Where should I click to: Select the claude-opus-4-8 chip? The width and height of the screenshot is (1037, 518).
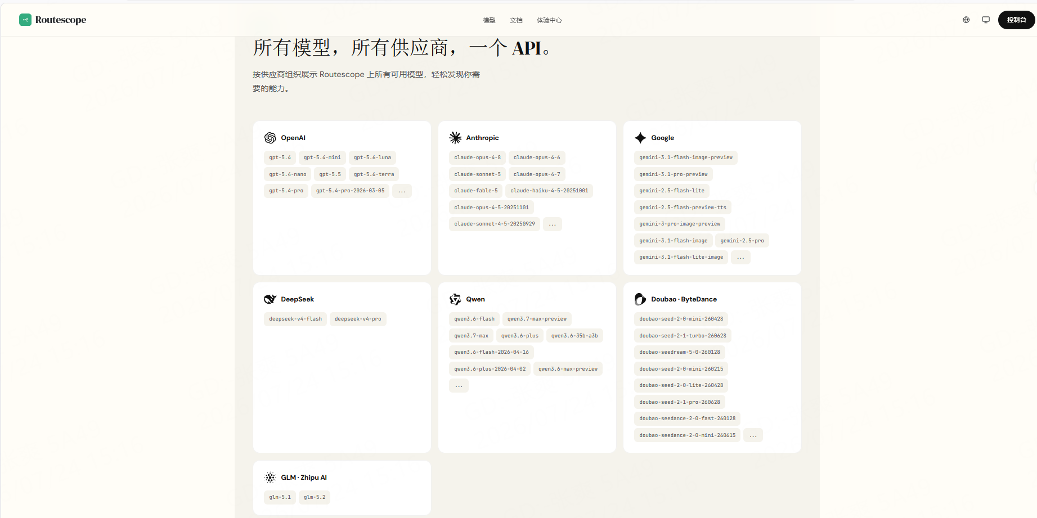coord(477,157)
